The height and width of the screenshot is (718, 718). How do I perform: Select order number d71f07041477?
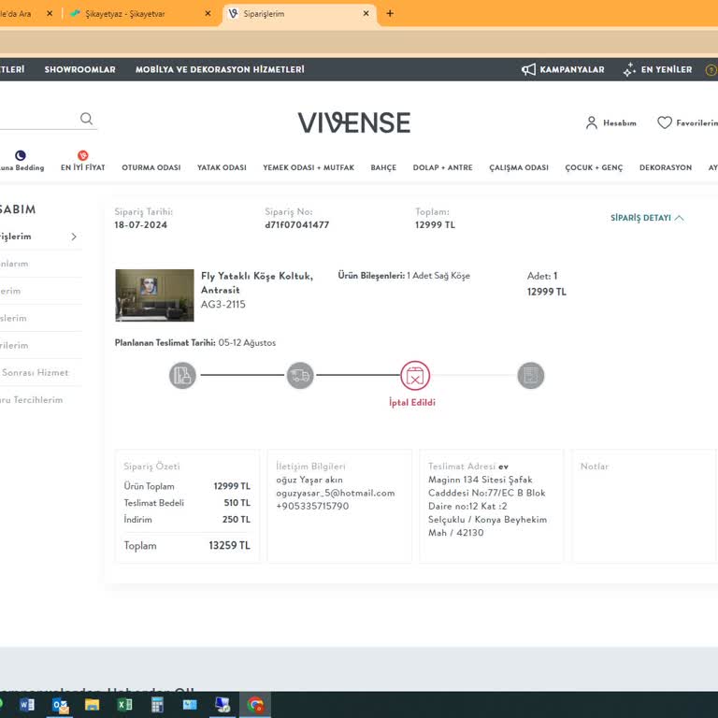(296, 224)
